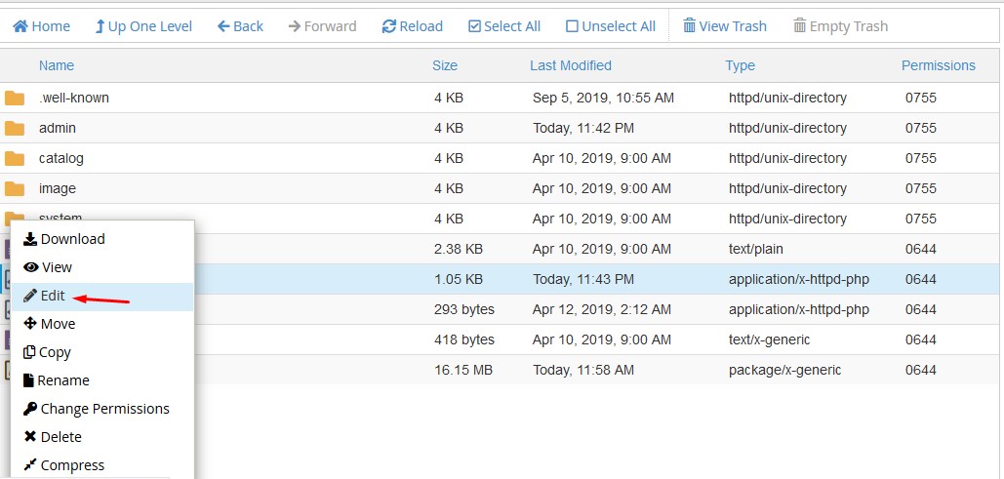
Task: Click the admin folder icon
Action: (x=14, y=129)
